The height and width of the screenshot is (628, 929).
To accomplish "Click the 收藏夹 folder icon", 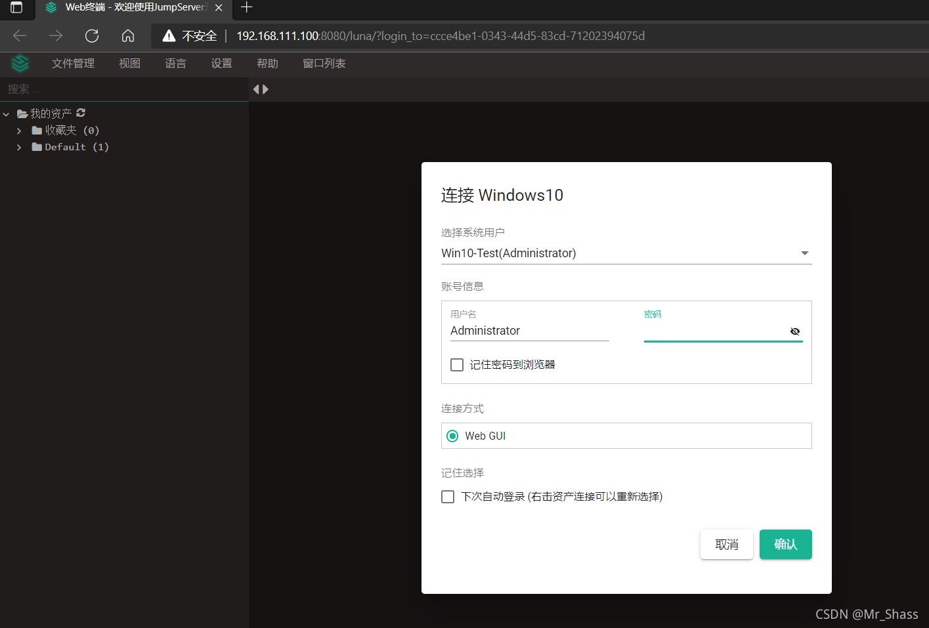I will click(x=37, y=130).
